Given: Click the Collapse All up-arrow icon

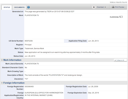Looking at the screenshot, I should point(115,60).
